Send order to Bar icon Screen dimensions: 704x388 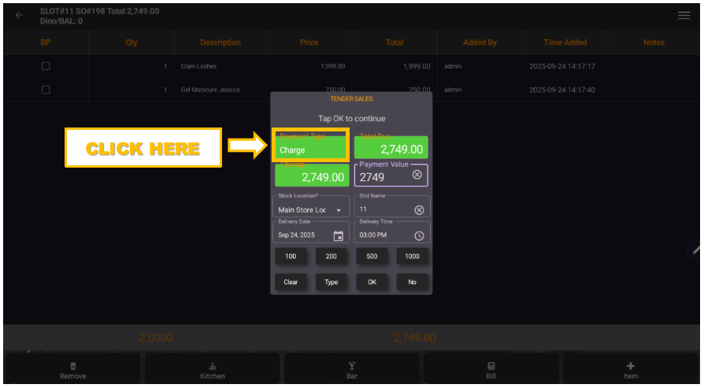tap(352, 366)
